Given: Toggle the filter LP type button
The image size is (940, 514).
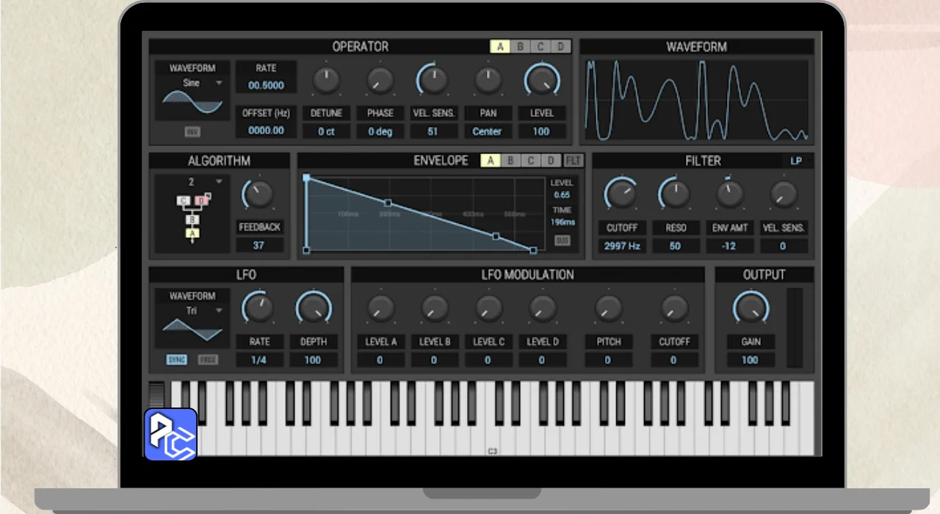Looking at the screenshot, I should [796, 161].
